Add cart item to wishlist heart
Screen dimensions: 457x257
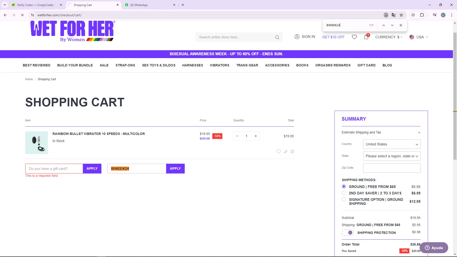[x=278, y=151]
